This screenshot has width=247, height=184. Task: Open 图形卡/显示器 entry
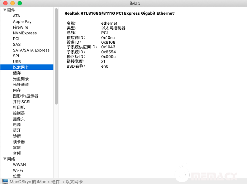click(25, 96)
